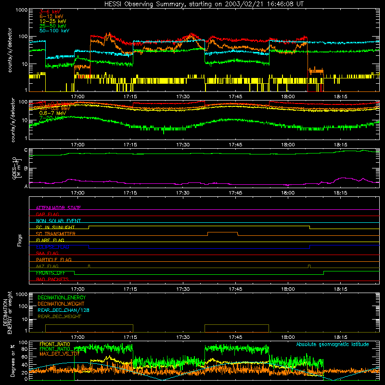Select the DECIMATION_ENERGY legend label
Viewport: 385px width, 385px height.
click(62, 297)
